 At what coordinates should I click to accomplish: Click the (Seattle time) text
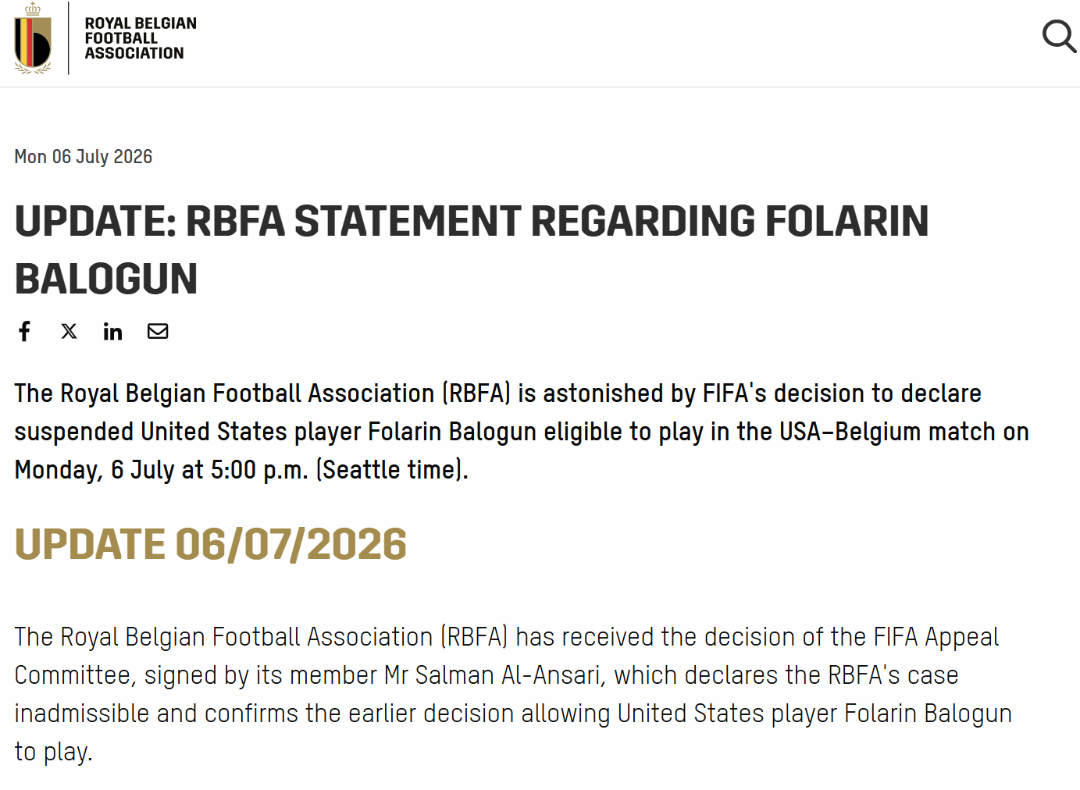(x=392, y=470)
